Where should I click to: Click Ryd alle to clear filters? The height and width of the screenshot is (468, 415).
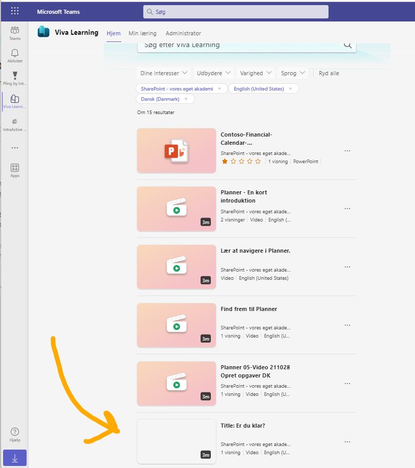[329, 73]
